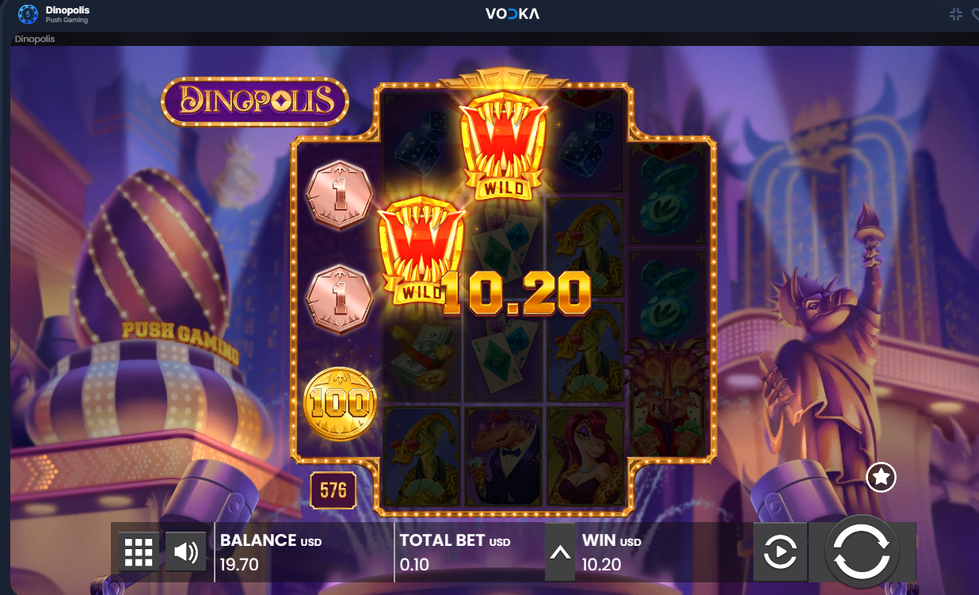This screenshot has height=595, width=979.
Task: Click the blue casino chip icon
Action: [28, 13]
